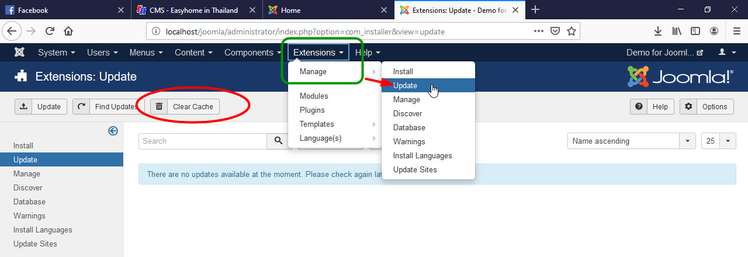Click browser Back arrow button
Image resolution: width=748 pixels, height=257 pixels.
pos(13,31)
